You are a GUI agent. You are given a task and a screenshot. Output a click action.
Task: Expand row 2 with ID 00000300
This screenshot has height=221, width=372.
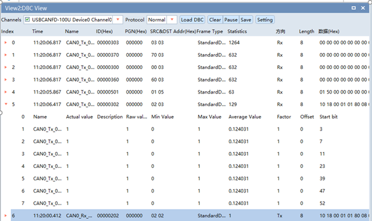pyautogui.click(x=6, y=67)
